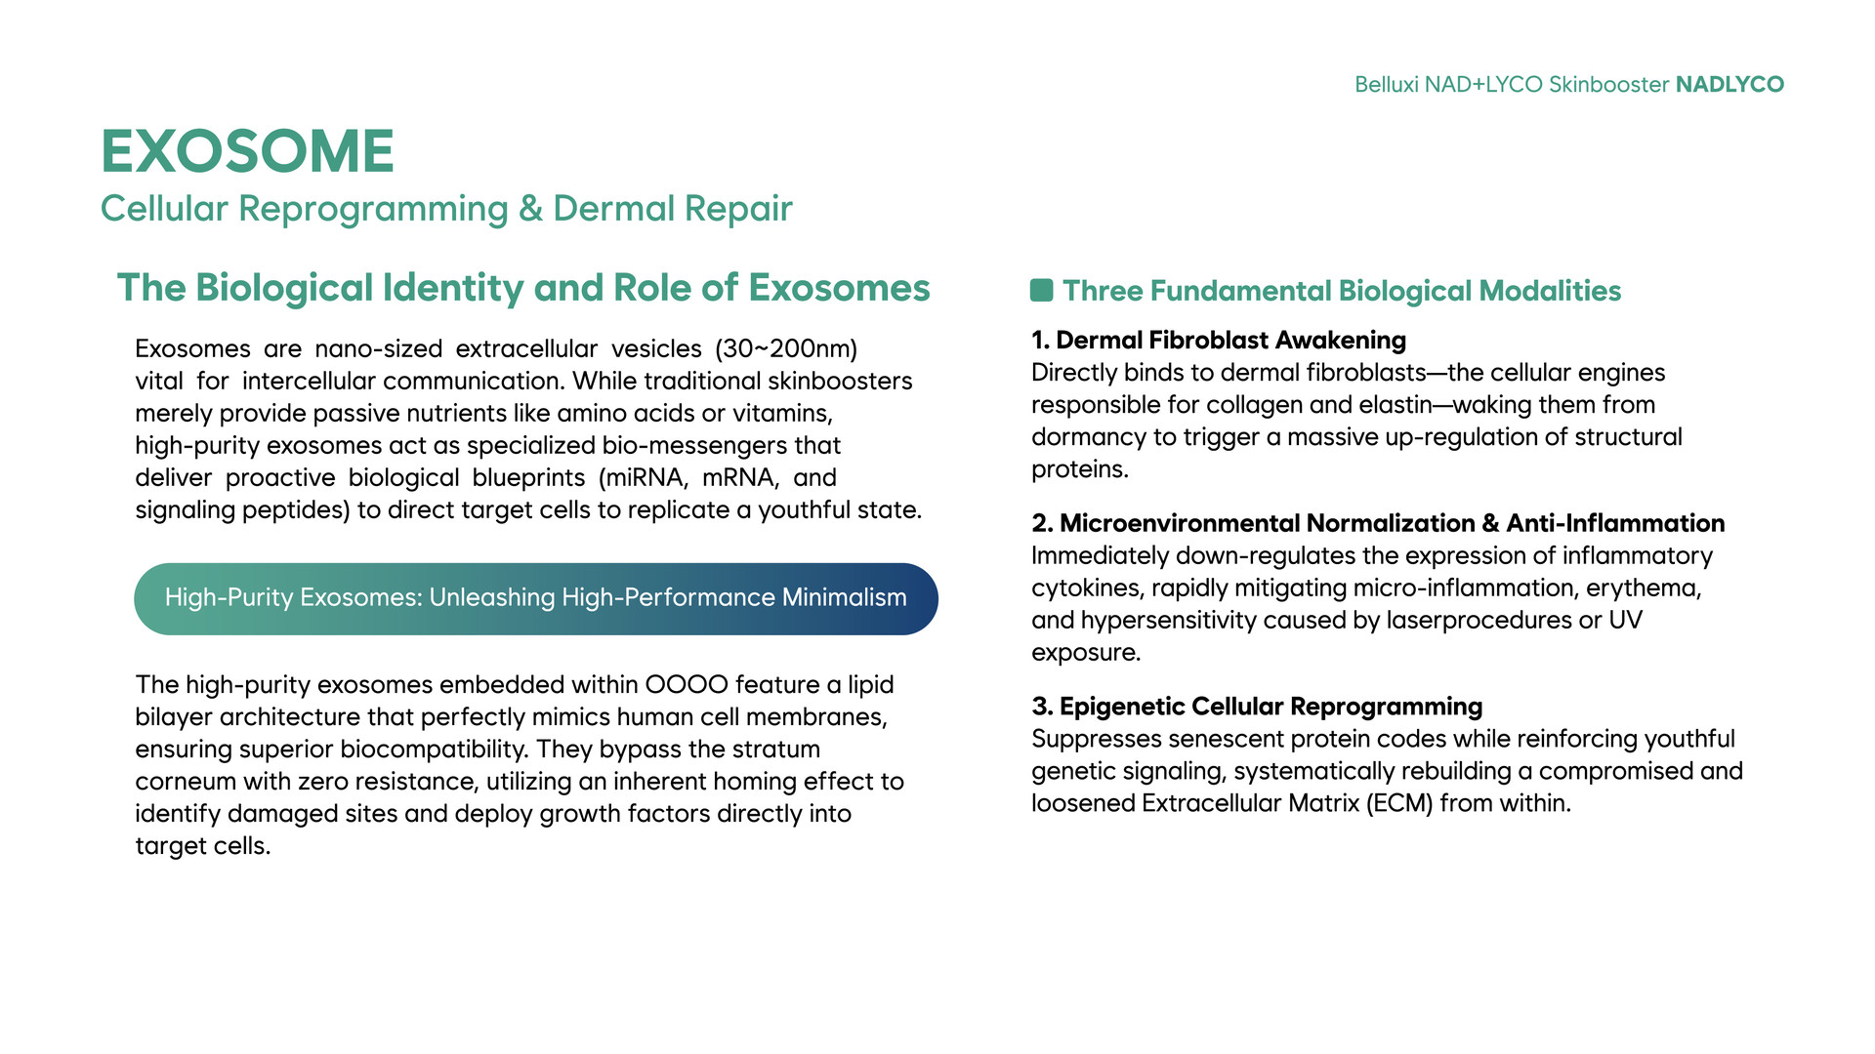
Task: Click the green square bullet beside Three Fundamental Biological Modalities
Action: coord(1041,290)
